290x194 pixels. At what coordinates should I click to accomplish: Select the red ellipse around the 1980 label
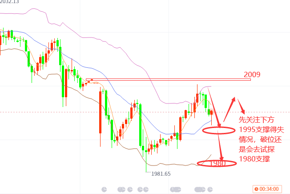coord(217,163)
